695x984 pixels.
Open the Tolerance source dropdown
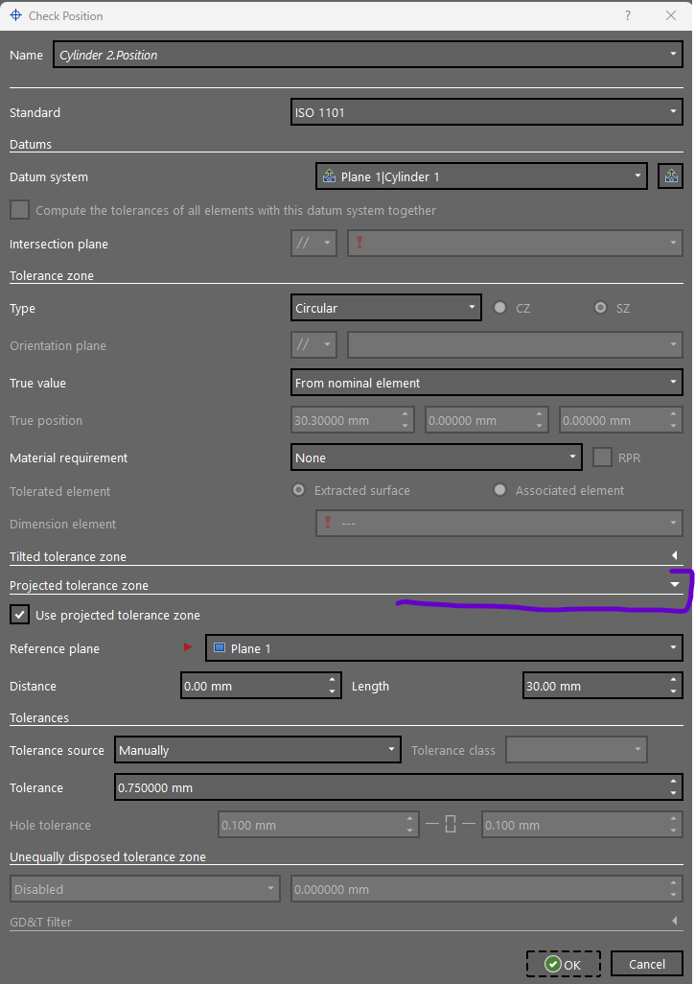pos(257,751)
